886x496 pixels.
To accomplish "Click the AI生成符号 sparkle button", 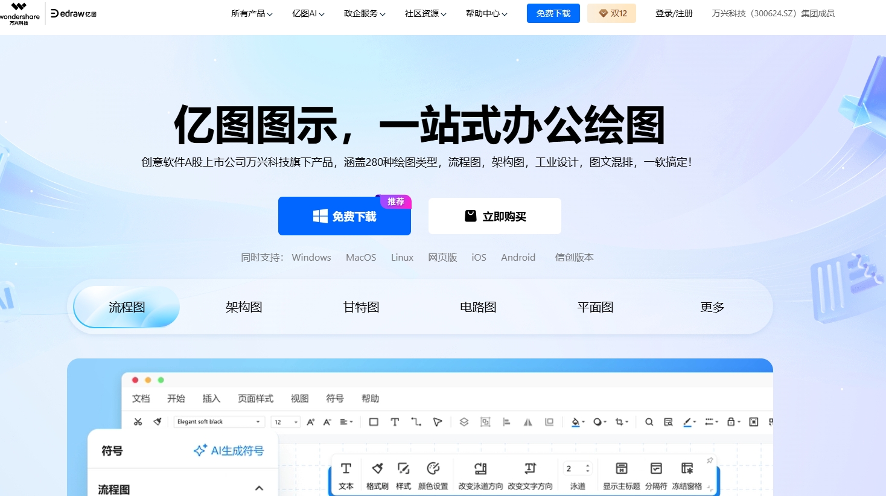I will (x=229, y=451).
